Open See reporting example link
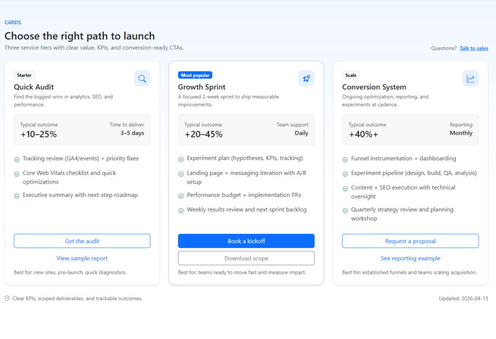The image size is (496, 339). (x=410, y=259)
